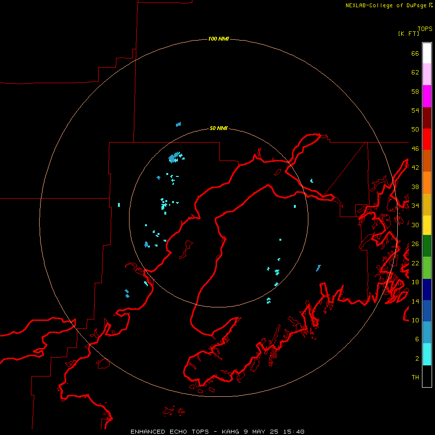Click the 15:40 timestamp in caption
The width and height of the screenshot is (435, 435).
[x=294, y=432]
